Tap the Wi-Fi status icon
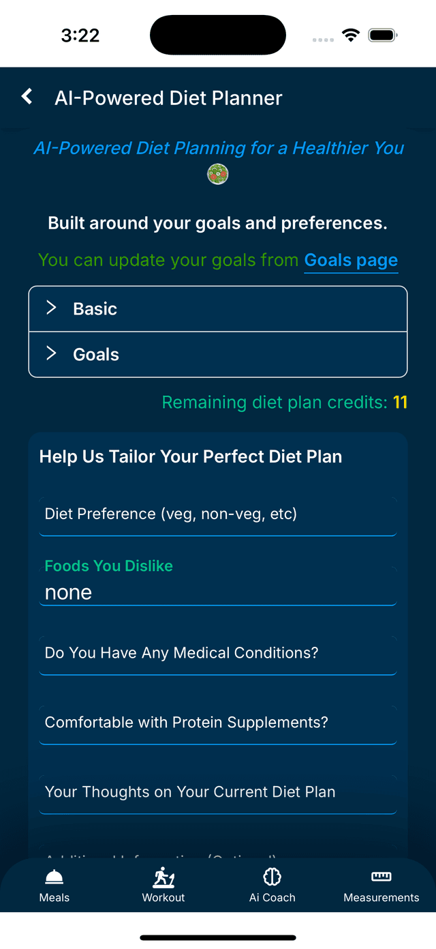Viewport: 436px width, 949px height. (x=351, y=34)
